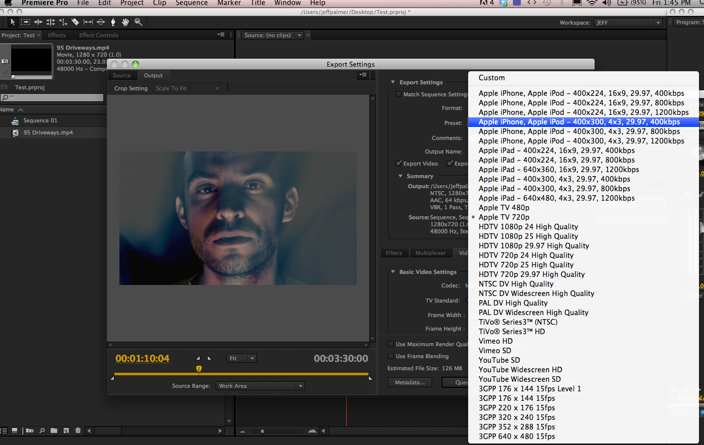This screenshot has height=445, width=704.
Task: Select the Rolling Edit tool
Action: click(51, 22)
